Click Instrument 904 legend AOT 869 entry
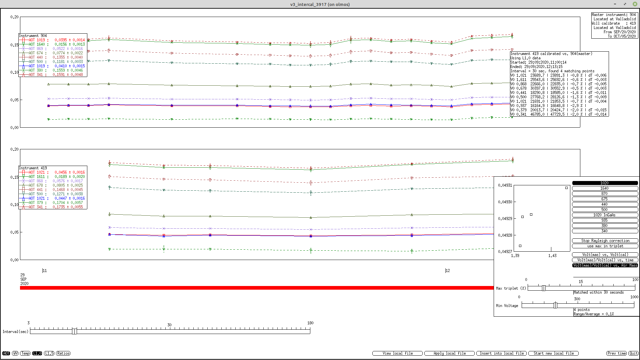640x360 pixels. click(x=53, y=49)
